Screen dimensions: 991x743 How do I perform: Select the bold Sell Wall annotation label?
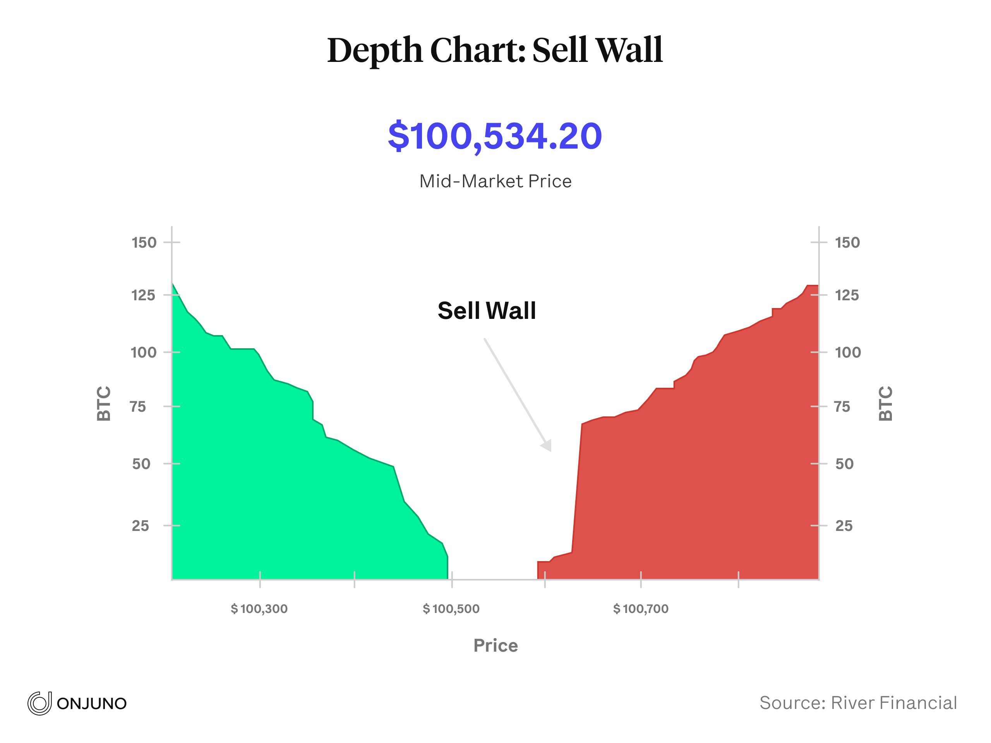(487, 310)
